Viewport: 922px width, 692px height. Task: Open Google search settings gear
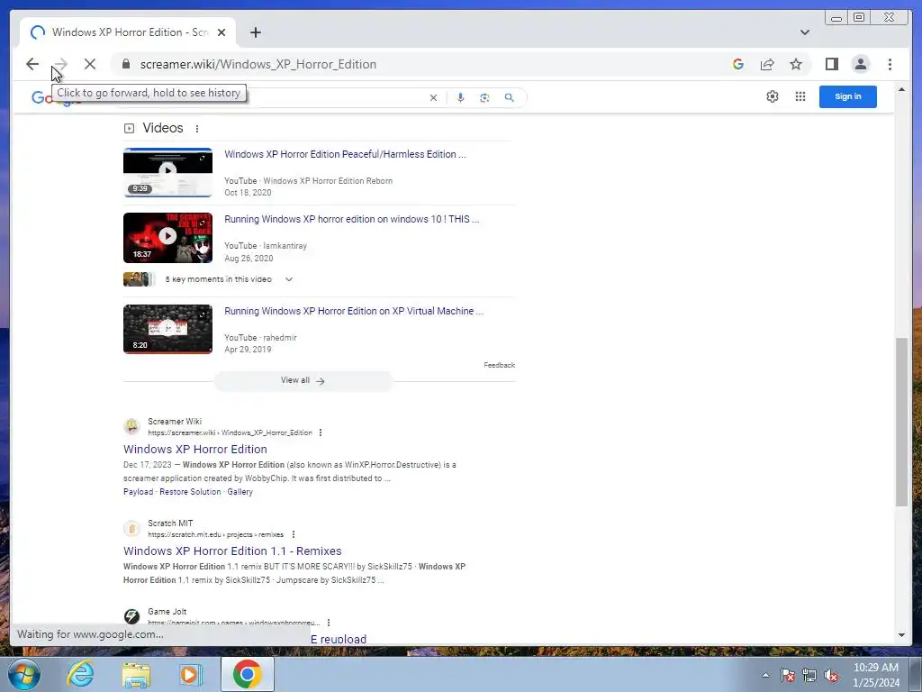(x=772, y=96)
